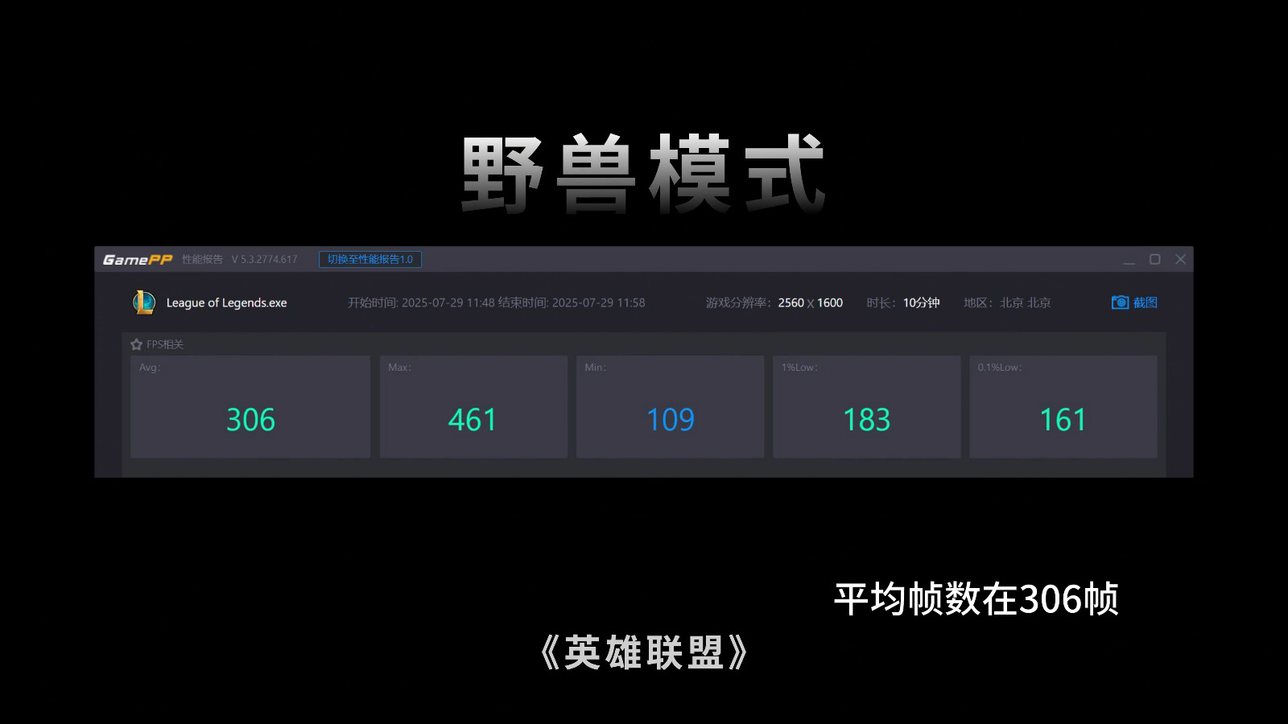Click the version V 5.3.2774.617 text

[264, 260]
